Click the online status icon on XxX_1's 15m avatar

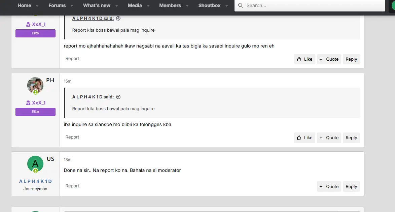point(36,92)
